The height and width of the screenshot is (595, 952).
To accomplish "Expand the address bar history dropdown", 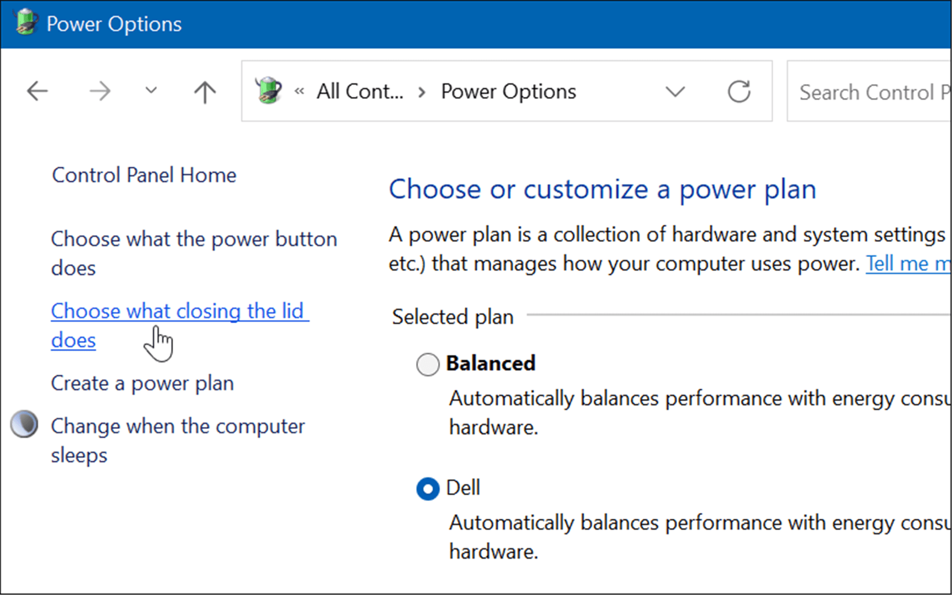I will [x=675, y=92].
